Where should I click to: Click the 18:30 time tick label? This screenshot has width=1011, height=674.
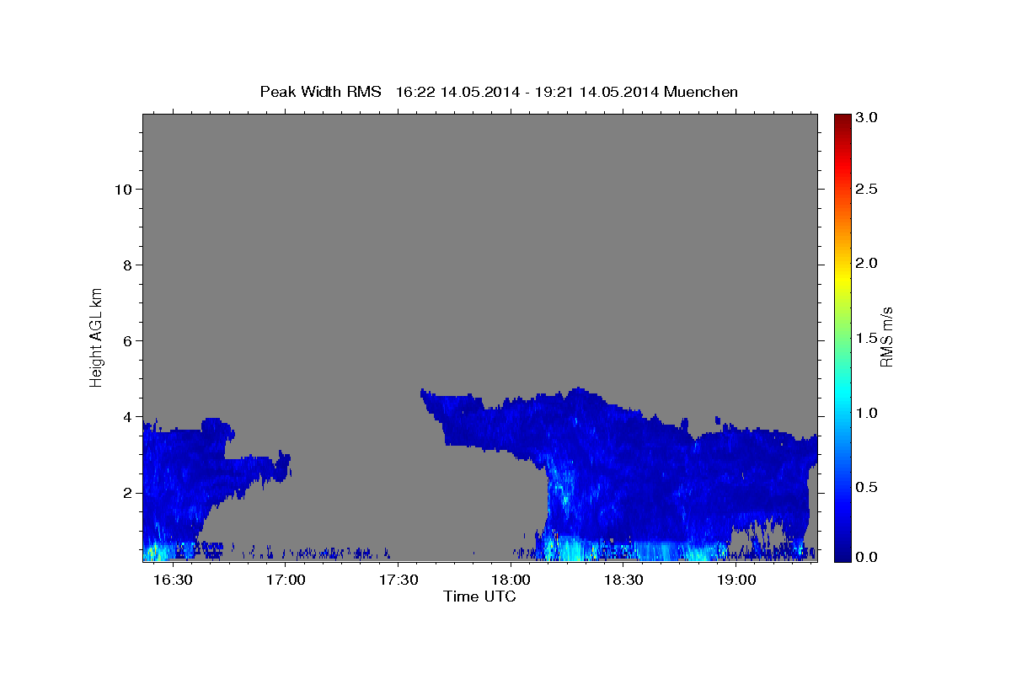click(x=623, y=580)
